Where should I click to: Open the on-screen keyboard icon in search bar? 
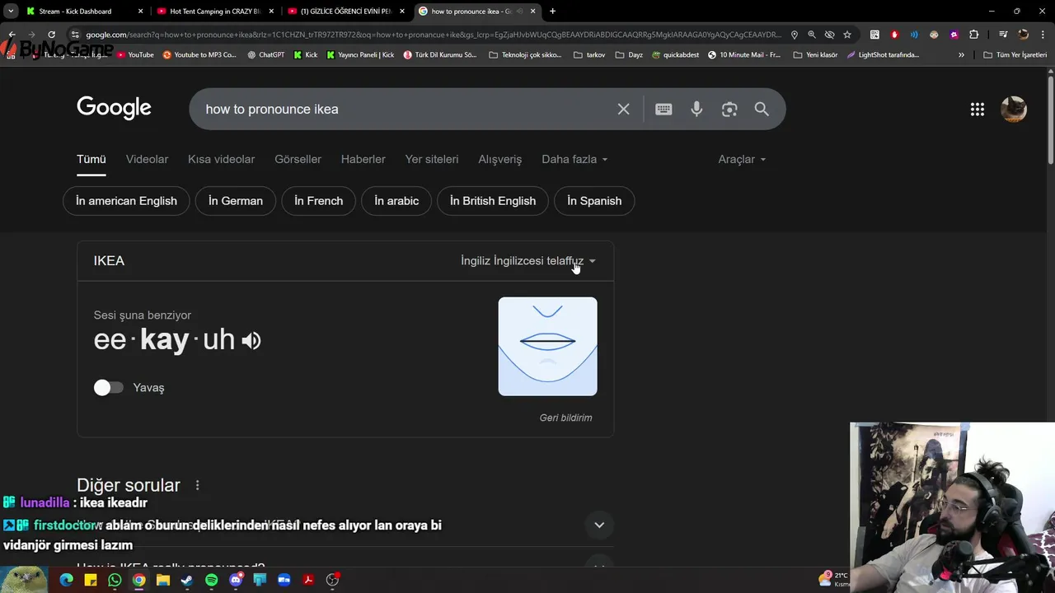[663, 109]
